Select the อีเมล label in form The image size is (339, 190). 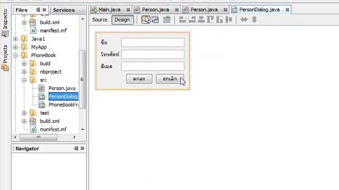106,66
